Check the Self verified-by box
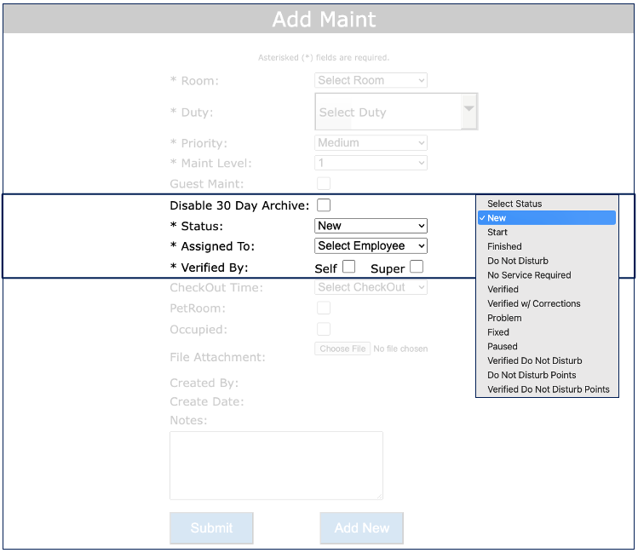Image resolution: width=638 pixels, height=553 pixels. coord(348,268)
